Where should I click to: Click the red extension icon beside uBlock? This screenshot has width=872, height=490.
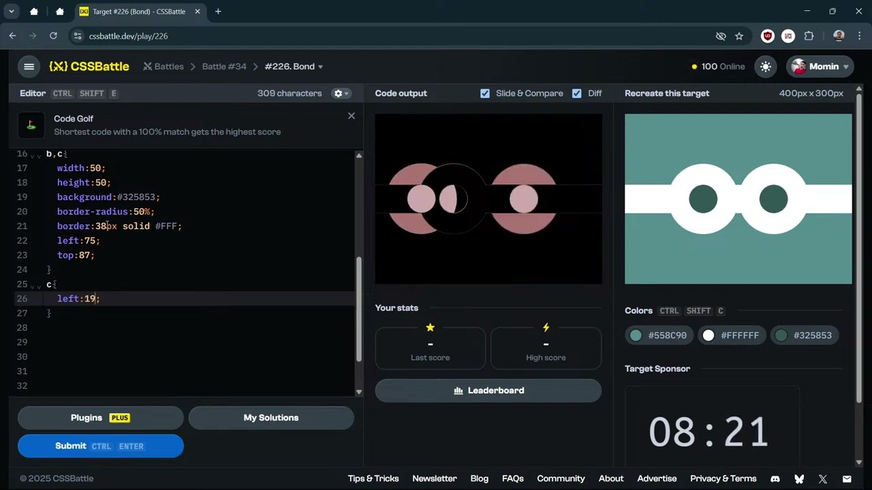[788, 36]
